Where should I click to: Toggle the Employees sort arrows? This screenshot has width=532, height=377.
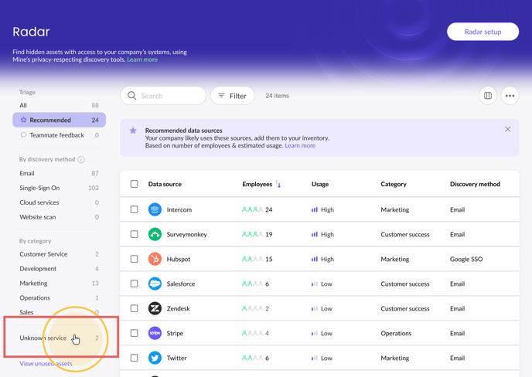[x=278, y=184]
